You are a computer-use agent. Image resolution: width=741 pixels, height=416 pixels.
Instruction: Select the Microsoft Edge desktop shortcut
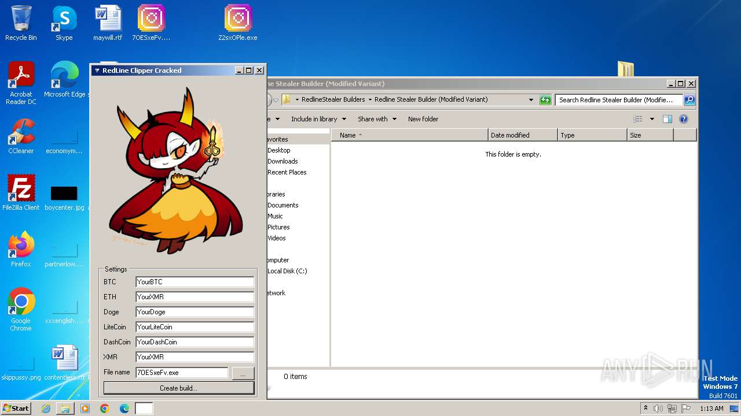65,80
